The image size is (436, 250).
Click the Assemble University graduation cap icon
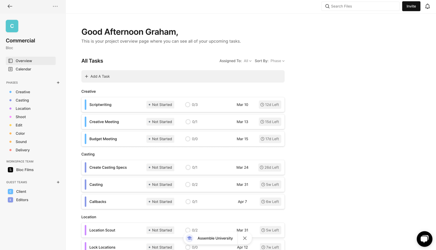(190, 238)
